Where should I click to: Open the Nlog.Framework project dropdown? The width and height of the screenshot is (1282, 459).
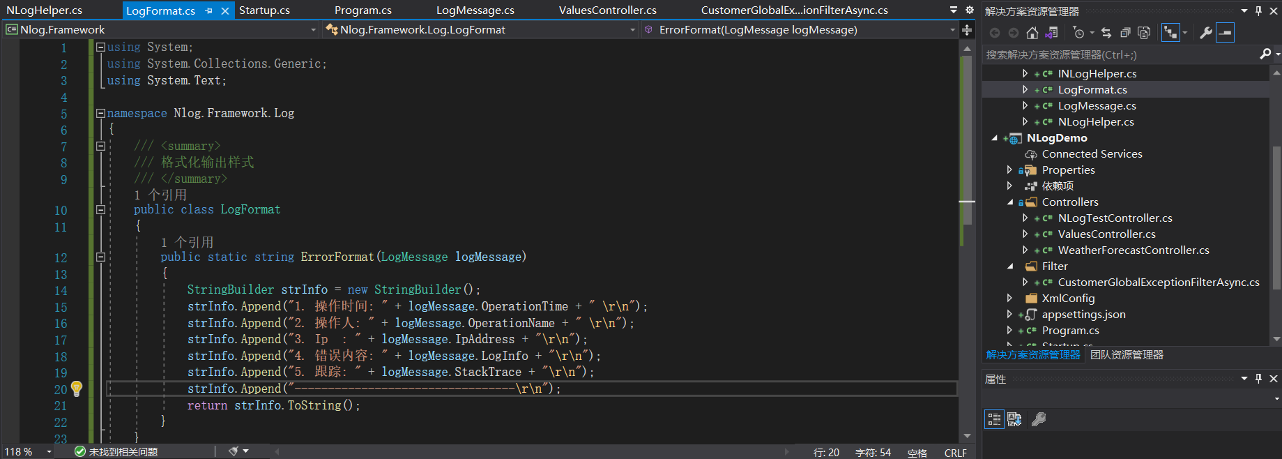click(x=313, y=30)
